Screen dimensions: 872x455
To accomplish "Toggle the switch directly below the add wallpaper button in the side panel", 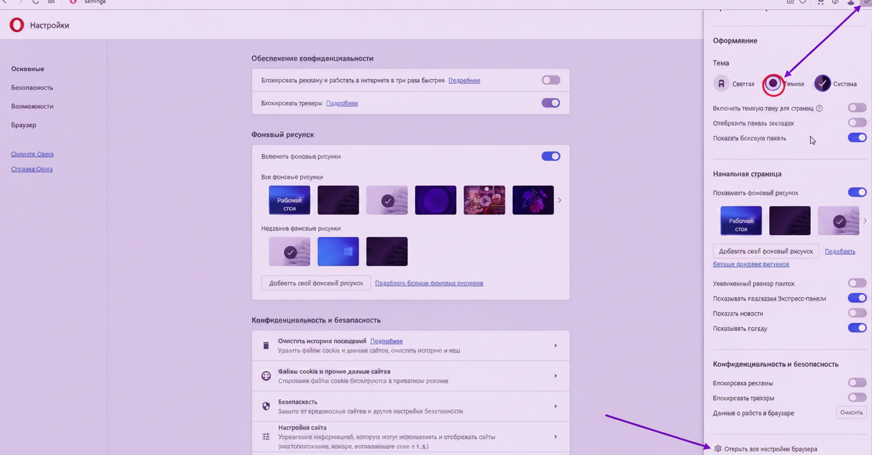I will pyautogui.click(x=857, y=283).
